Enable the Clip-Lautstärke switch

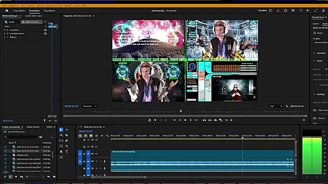coord(315,110)
